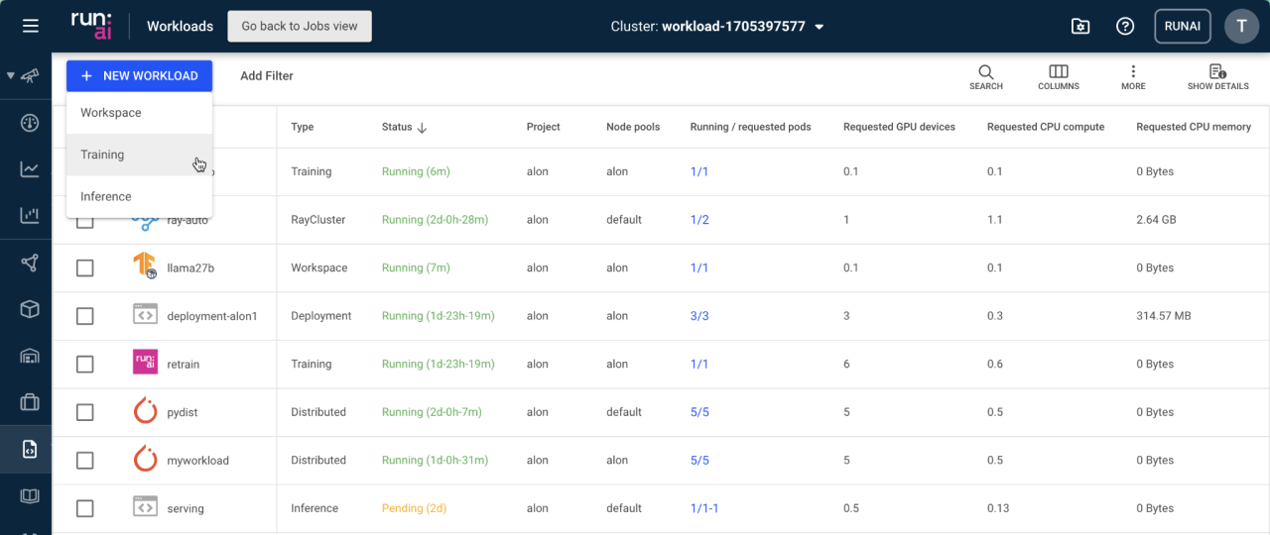Viewport: 1270px width, 535px height.
Task: Check the serving workload checkbox
Action: [85, 508]
